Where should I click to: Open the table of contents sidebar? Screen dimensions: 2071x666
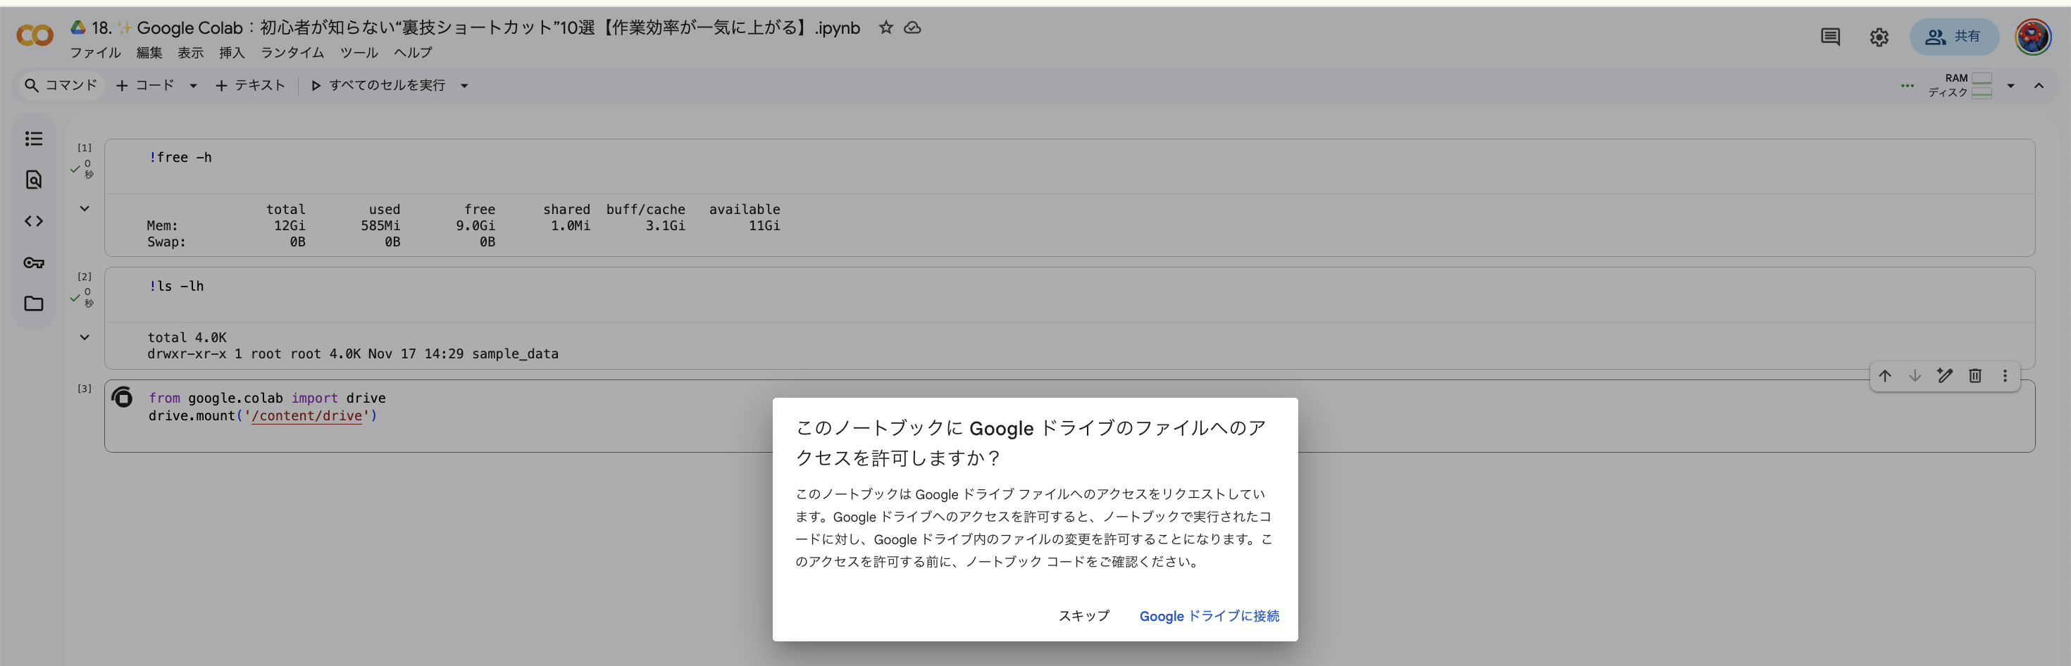coord(34,138)
